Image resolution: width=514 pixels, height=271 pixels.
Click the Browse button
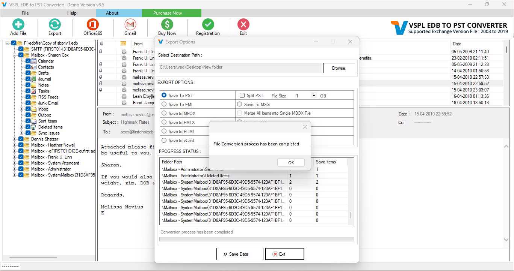[339, 68]
